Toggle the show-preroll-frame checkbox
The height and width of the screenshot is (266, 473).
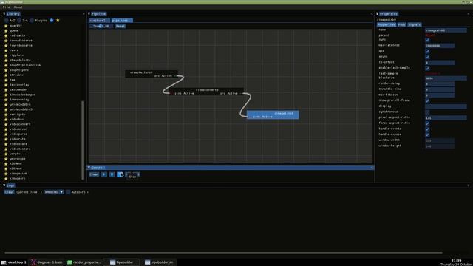tap(427, 100)
